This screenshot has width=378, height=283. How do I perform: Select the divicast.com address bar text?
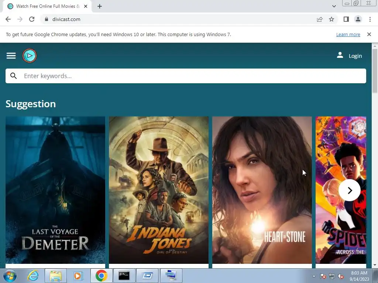click(66, 19)
